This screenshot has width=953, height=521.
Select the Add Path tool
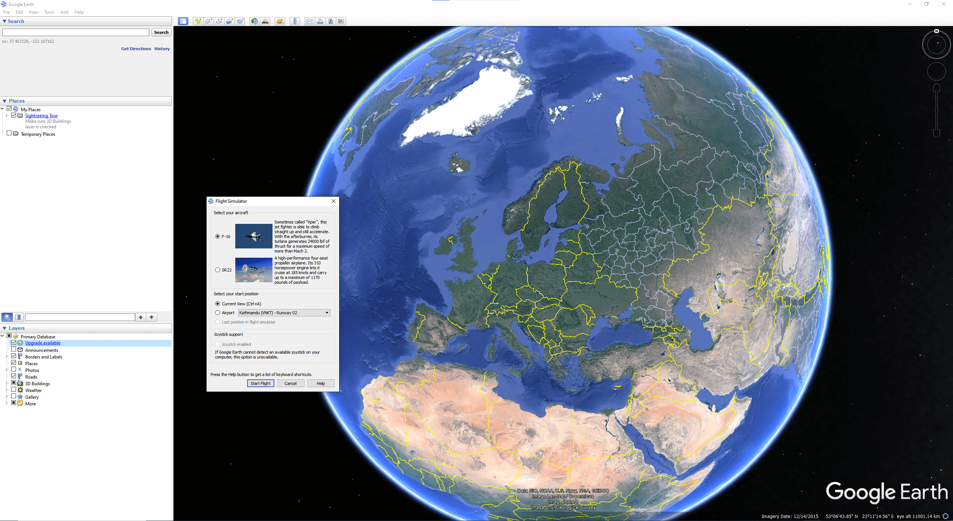click(219, 21)
